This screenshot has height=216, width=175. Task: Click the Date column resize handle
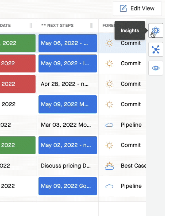point(30,26)
